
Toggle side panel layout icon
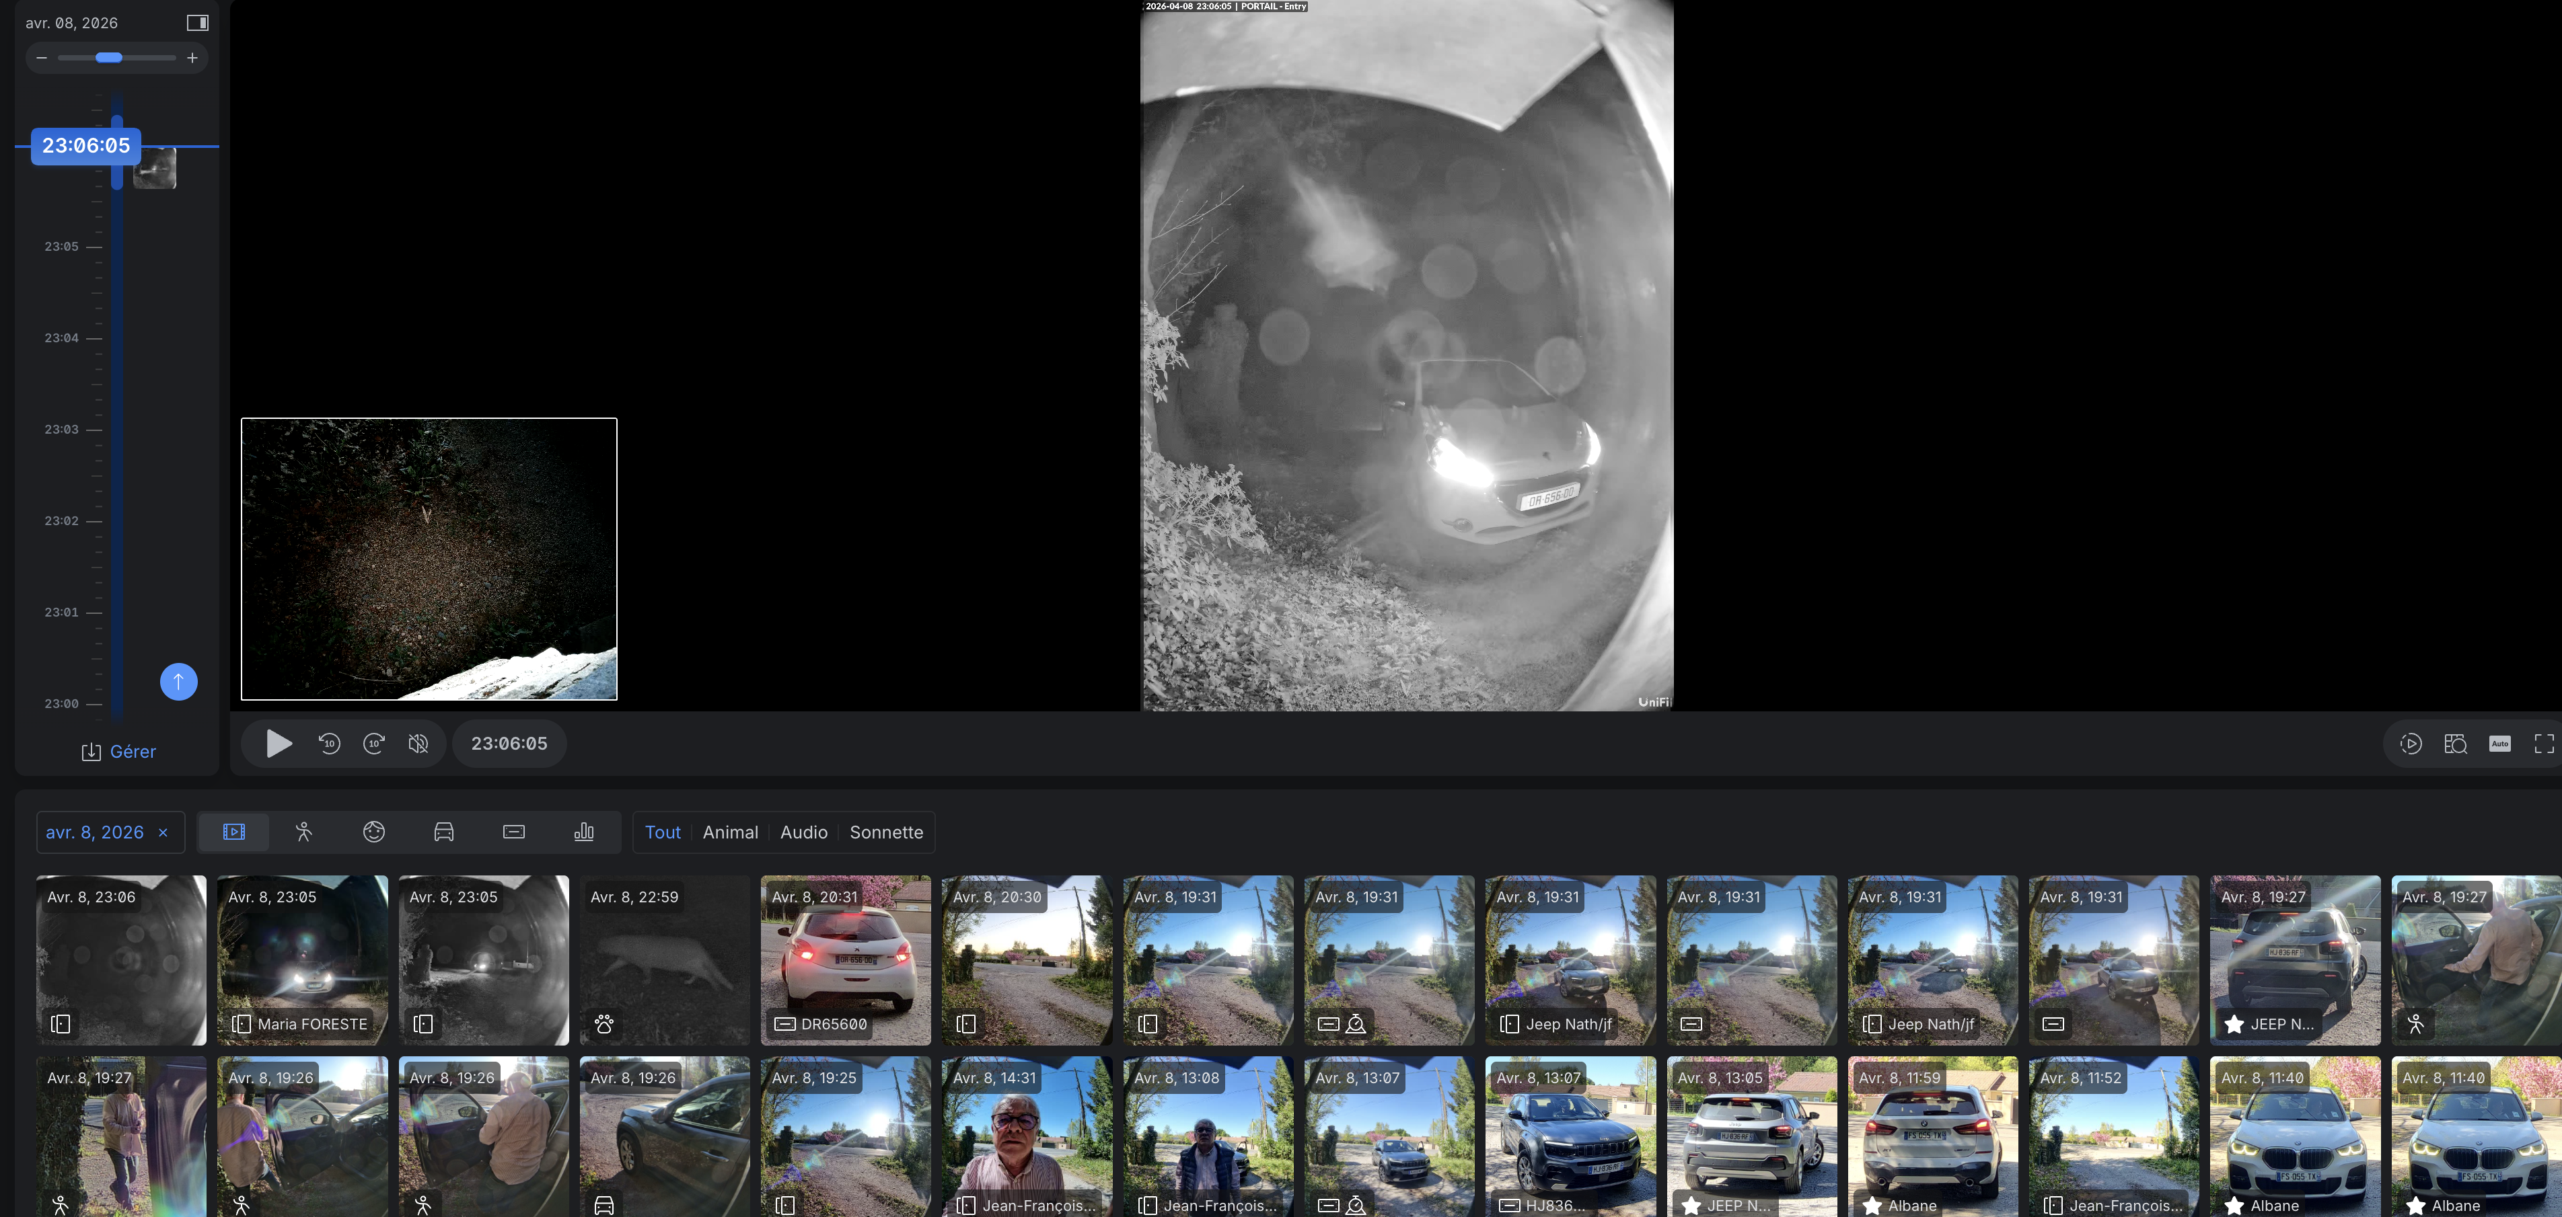[x=197, y=23]
